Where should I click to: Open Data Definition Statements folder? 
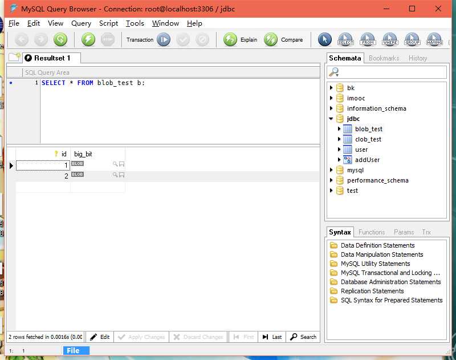[377, 245]
